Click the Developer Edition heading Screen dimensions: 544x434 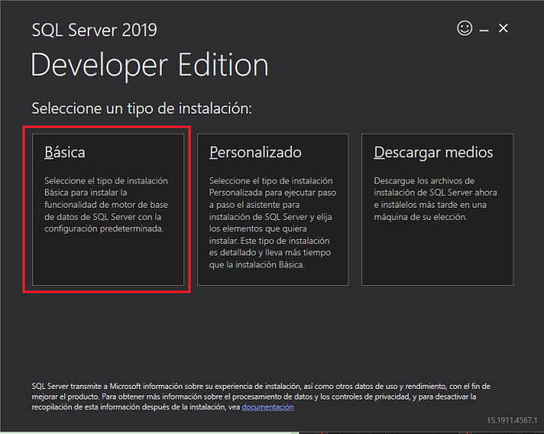tap(150, 65)
